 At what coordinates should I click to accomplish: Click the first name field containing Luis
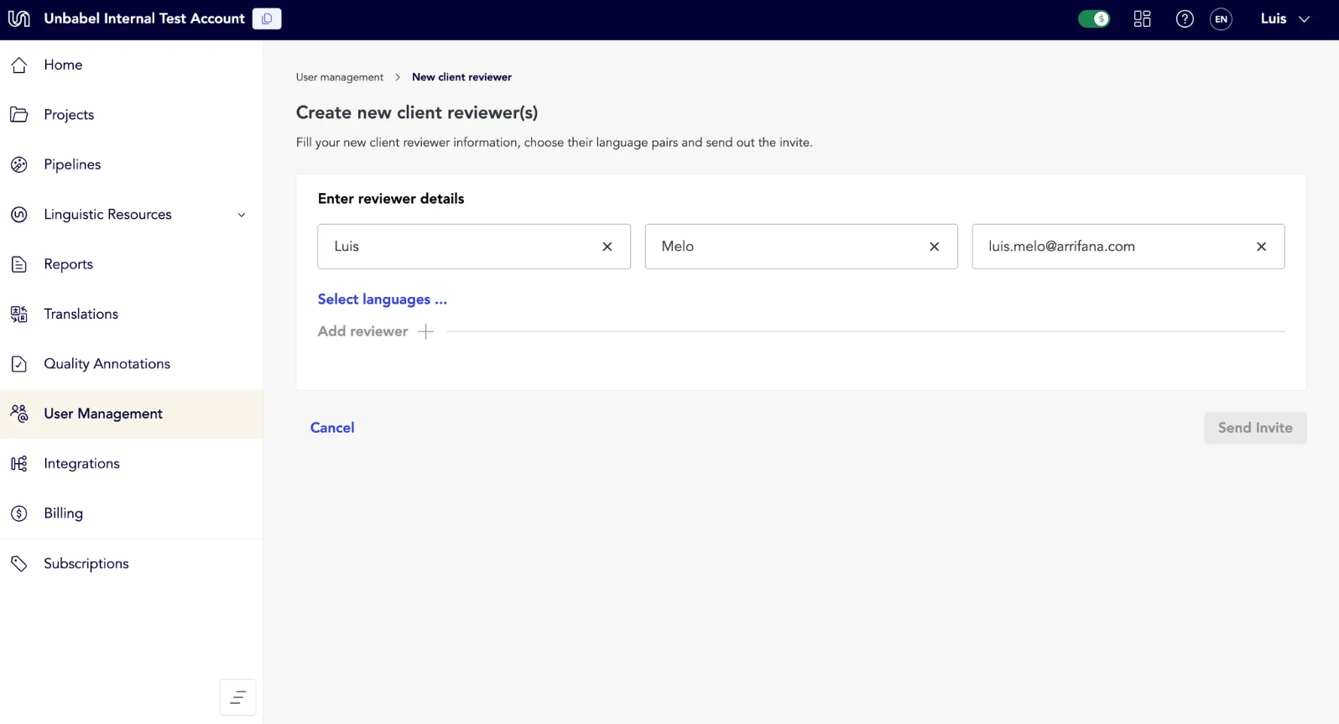474,247
